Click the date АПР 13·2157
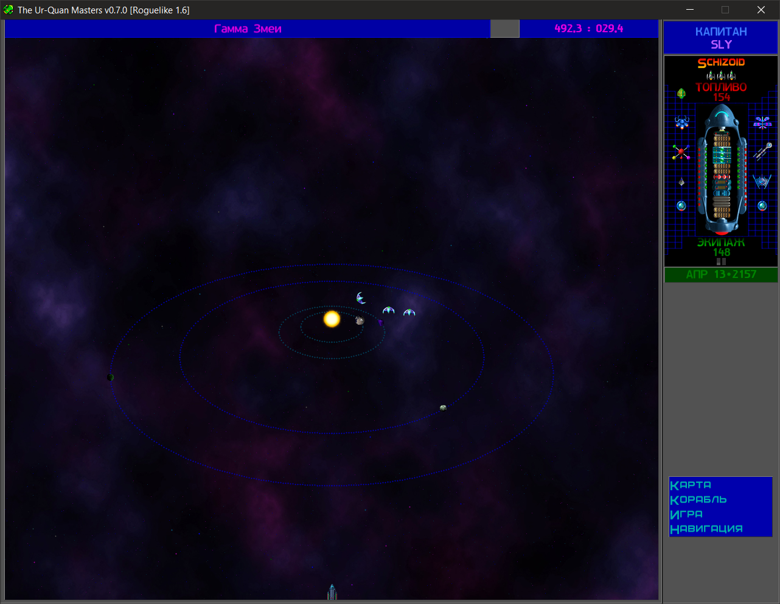Screen dimensions: 780x604 tap(721, 274)
